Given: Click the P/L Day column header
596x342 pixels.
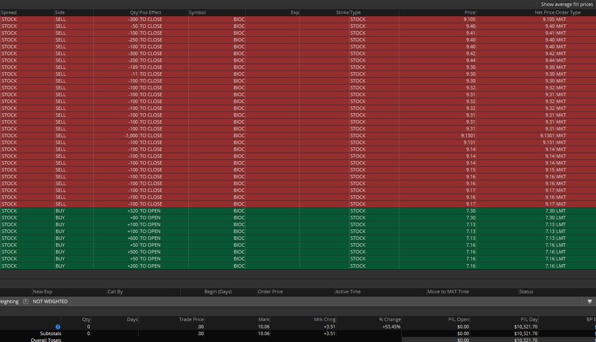Looking at the screenshot, I should [528, 320].
